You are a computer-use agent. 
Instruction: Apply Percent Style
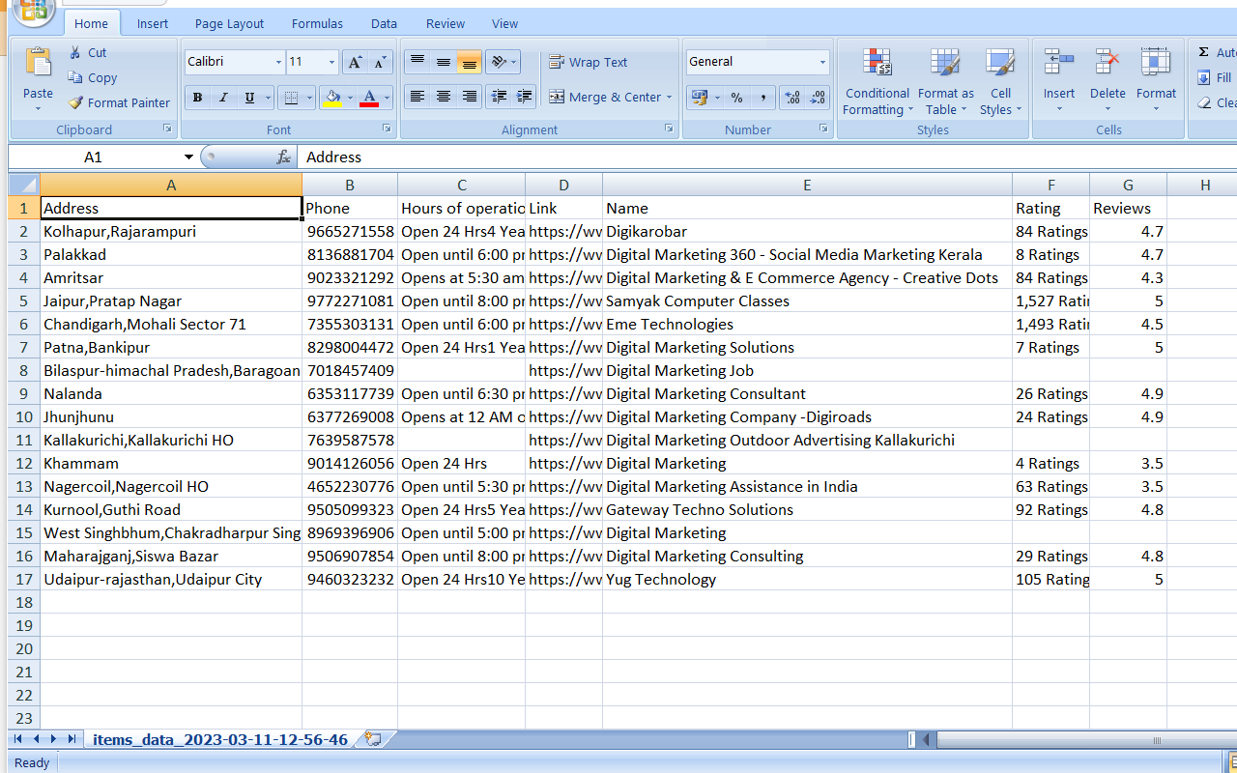click(736, 98)
